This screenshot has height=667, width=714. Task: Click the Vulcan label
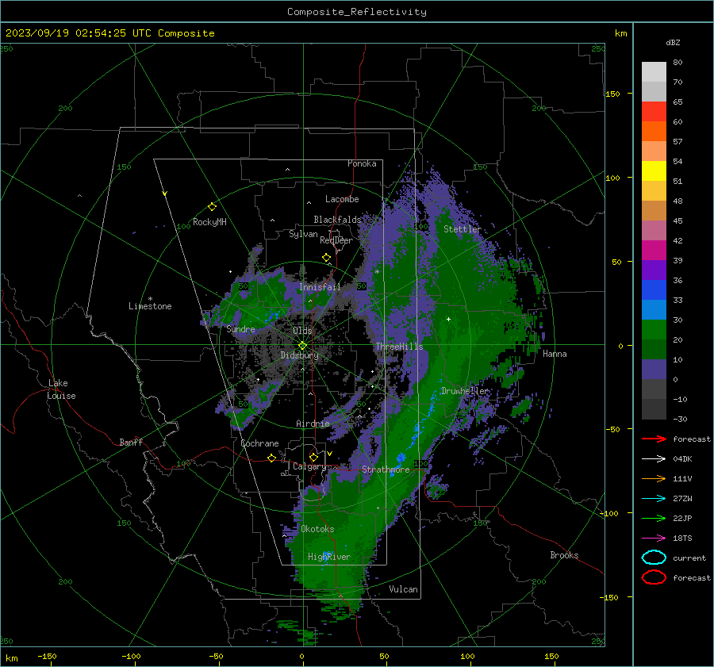coord(403,589)
